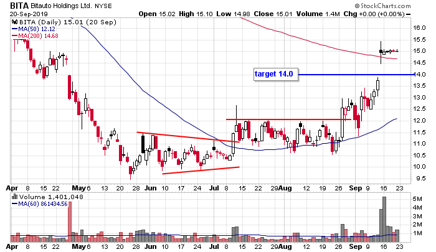Click the MA(60) 861434.56 volume legend
436x252 pixels.
click(40, 204)
